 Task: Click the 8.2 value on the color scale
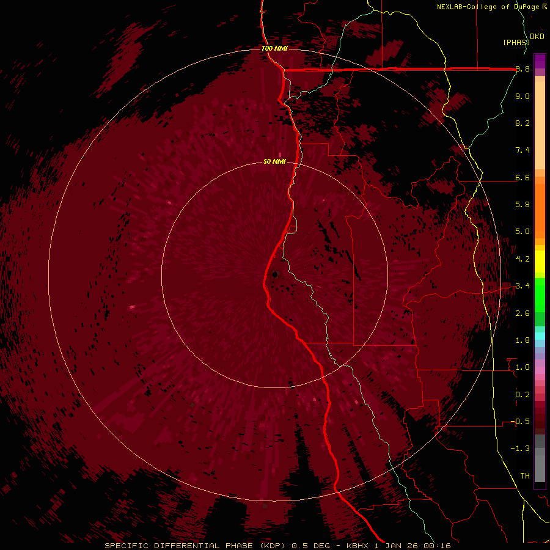click(522, 123)
